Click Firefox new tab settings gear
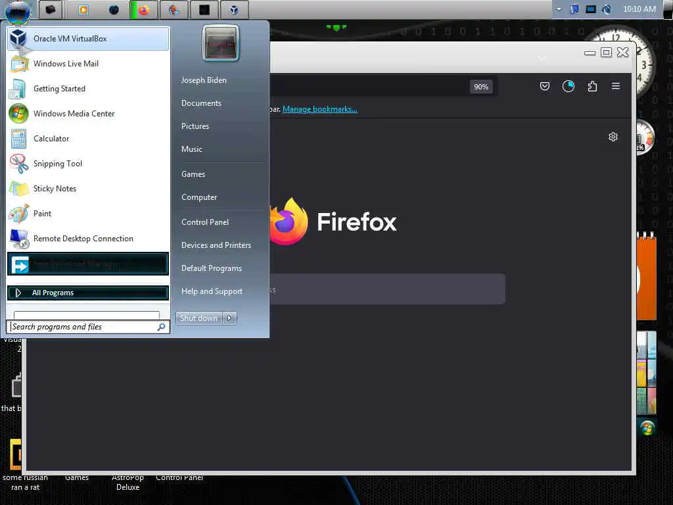 pos(613,137)
